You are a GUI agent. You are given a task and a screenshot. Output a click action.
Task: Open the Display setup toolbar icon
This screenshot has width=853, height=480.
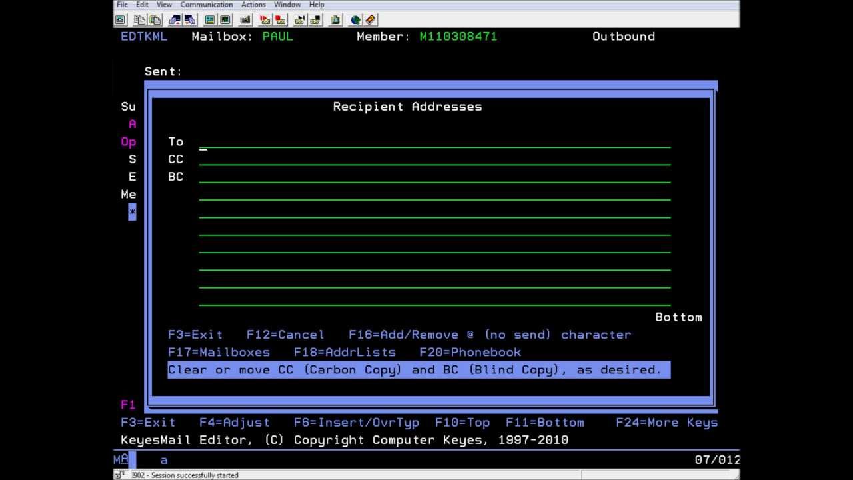click(x=210, y=20)
